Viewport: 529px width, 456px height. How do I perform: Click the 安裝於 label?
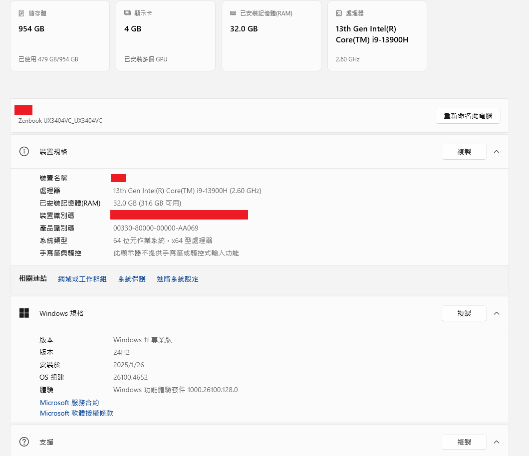point(50,365)
